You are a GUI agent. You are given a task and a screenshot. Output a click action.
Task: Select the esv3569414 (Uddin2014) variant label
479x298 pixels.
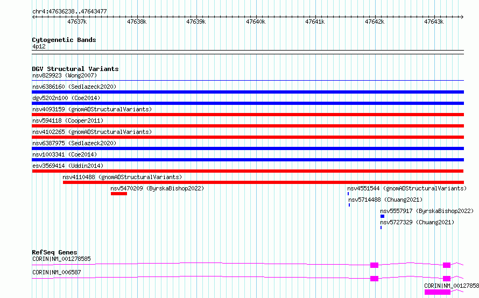(x=68, y=166)
